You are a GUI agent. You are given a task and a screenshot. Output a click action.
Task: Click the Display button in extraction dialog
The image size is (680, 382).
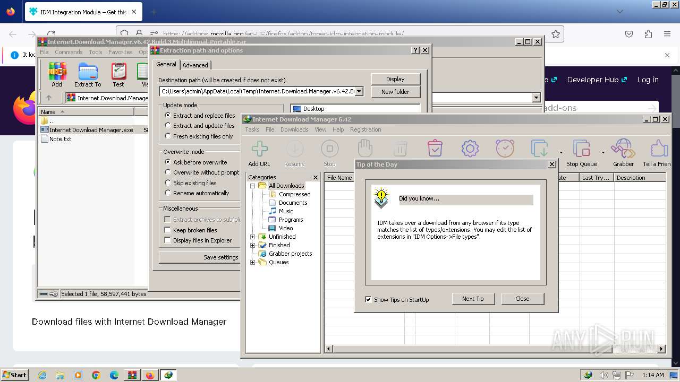coord(395,79)
